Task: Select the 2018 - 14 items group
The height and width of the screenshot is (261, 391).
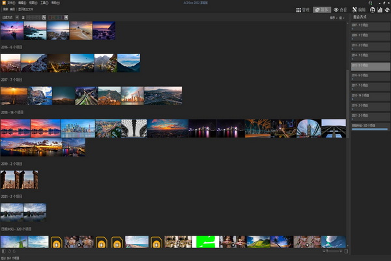Action: pos(371,97)
